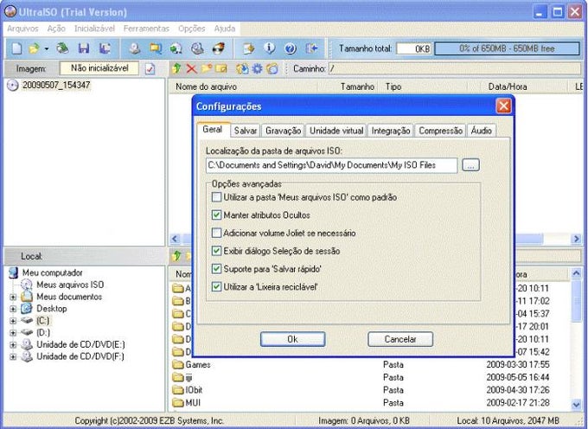This screenshot has height=429, width=588.
Task: Close the Configurações dialog with red X
Action: pos(503,106)
